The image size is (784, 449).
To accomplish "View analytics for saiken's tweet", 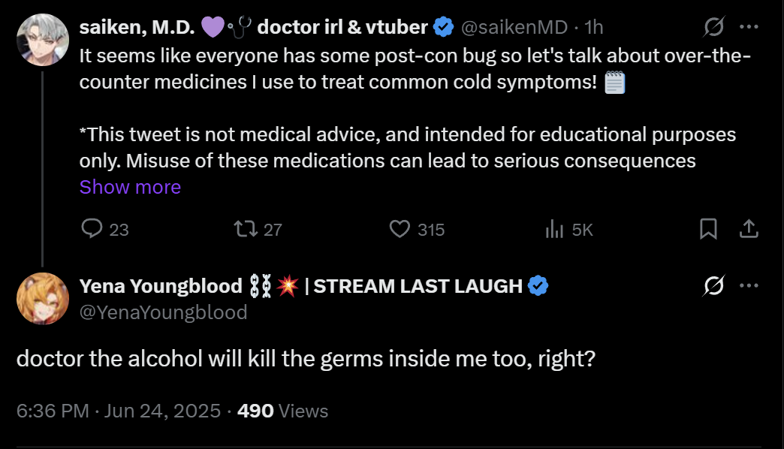I will pyautogui.click(x=554, y=229).
